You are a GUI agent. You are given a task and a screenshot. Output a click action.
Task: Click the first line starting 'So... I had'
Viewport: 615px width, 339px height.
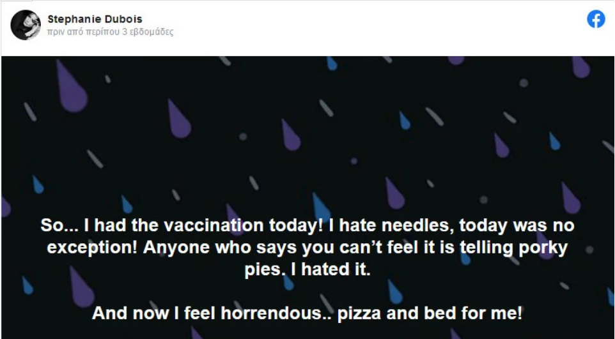point(307,226)
